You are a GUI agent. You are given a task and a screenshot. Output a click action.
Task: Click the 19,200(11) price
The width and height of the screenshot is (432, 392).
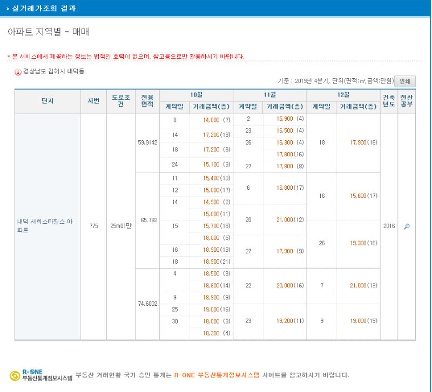click(290, 321)
